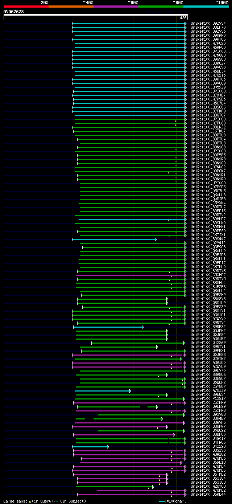
Task: Select the UniRef100_Q3E9C8 label
Action: [208, 247]
